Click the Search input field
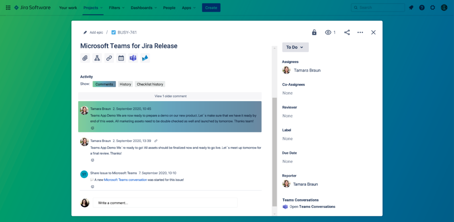This screenshot has width=454, height=222. pyautogui.click(x=378, y=8)
